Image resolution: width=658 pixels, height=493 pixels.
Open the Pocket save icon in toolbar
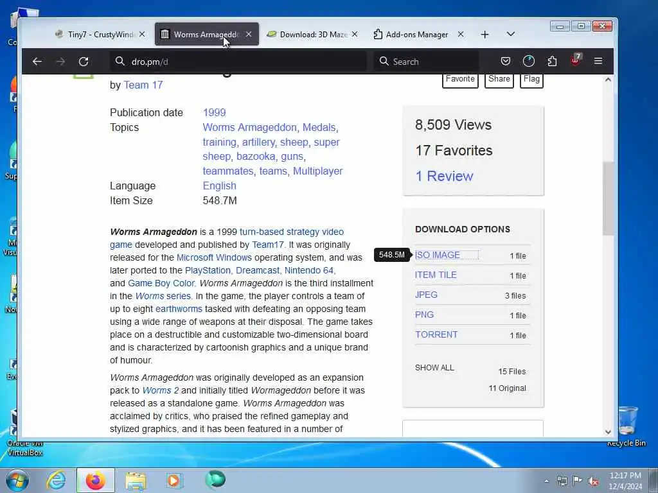coord(506,61)
